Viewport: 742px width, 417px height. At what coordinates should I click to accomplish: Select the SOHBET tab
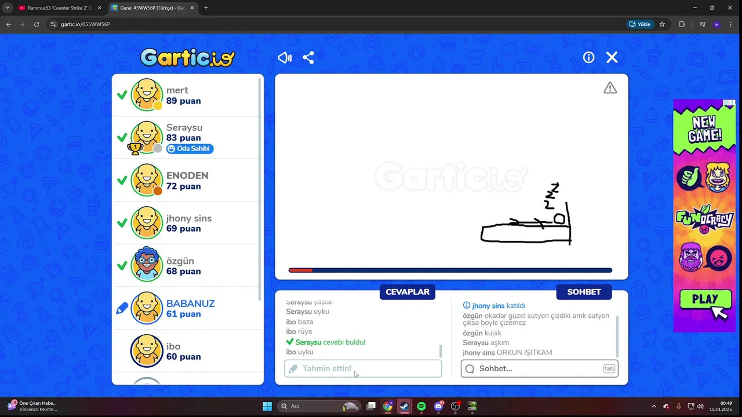click(584, 292)
